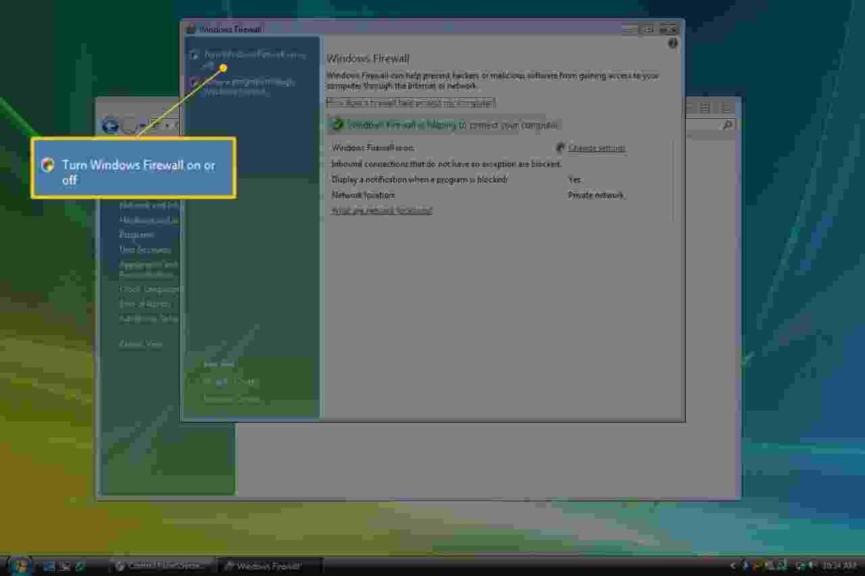Open Help via the question mark icon
This screenshot has height=576, width=865.
[x=672, y=44]
